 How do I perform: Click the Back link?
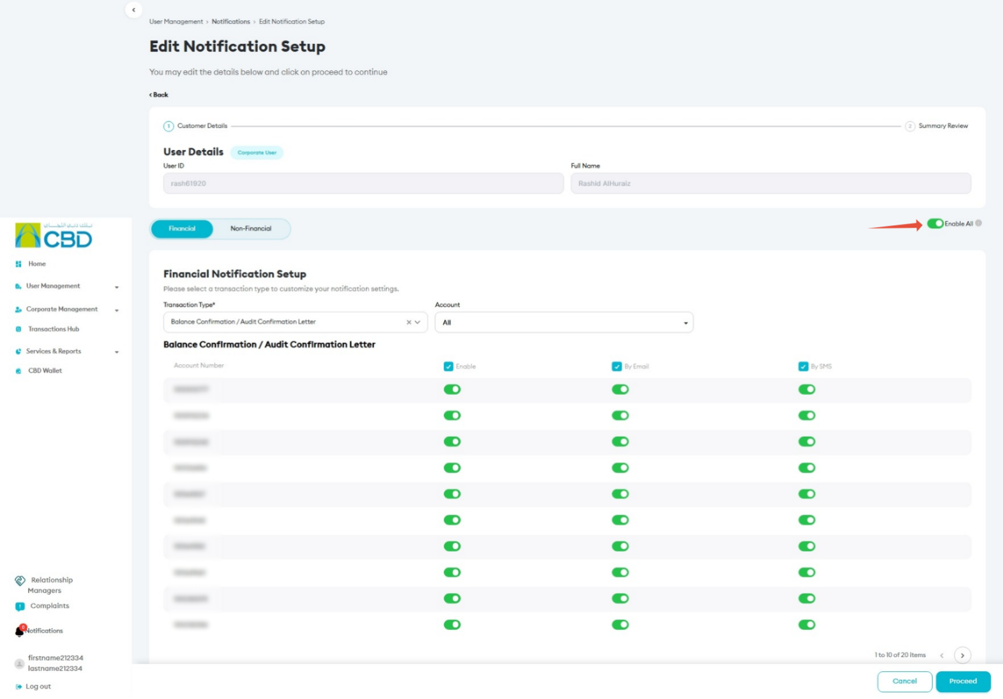159,95
